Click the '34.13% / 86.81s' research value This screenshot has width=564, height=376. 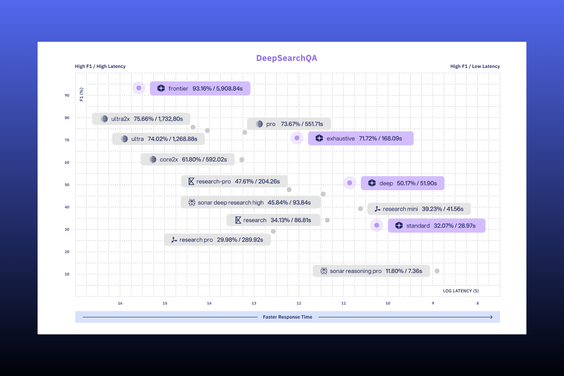point(291,220)
